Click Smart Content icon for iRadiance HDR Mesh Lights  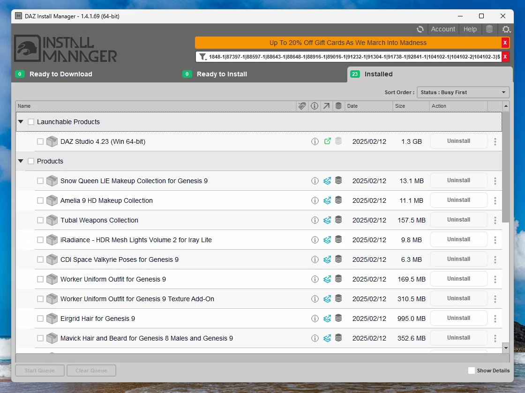tap(327, 240)
